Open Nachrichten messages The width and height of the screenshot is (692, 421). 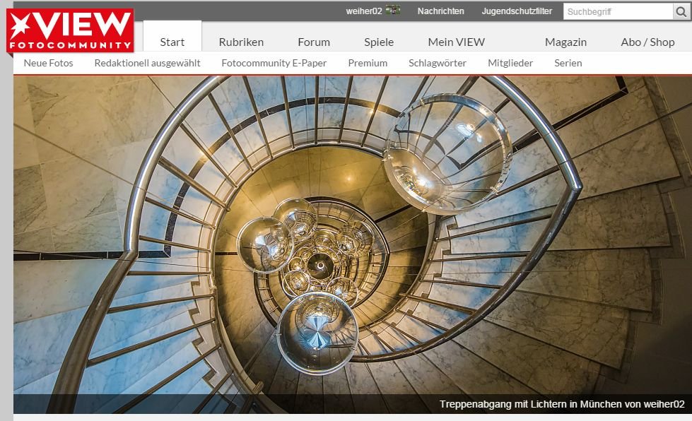[440, 11]
